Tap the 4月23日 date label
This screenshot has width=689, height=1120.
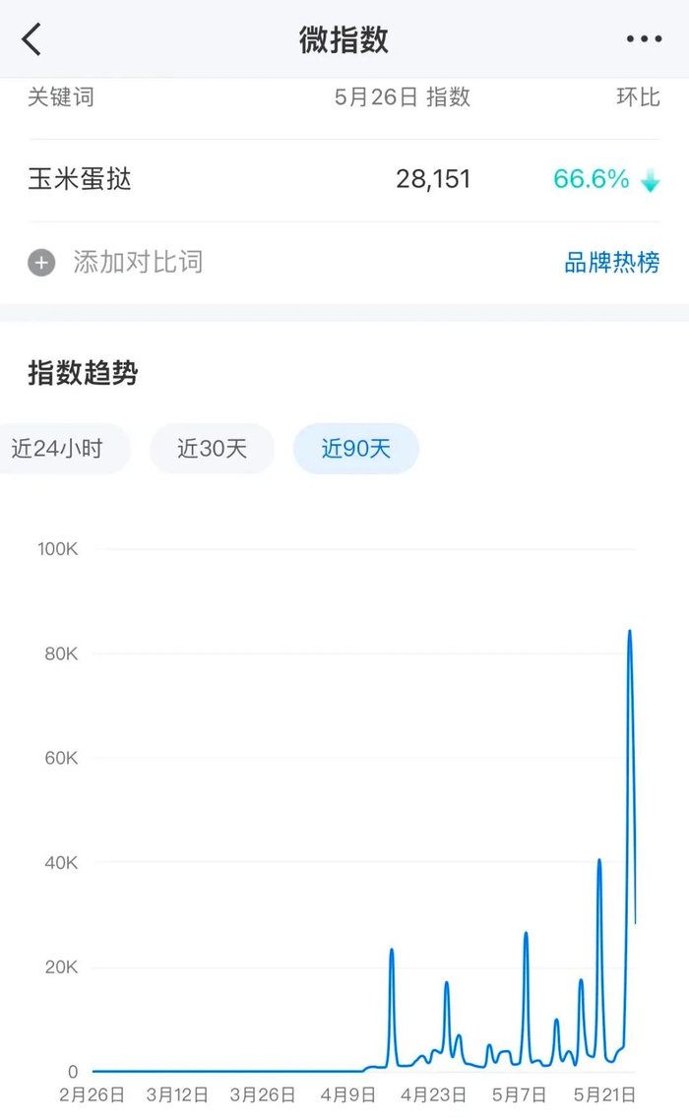433,1095
